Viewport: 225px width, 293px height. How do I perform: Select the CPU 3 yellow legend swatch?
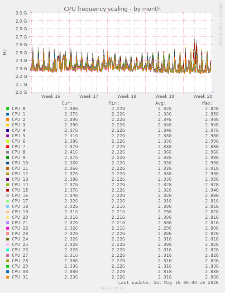[x=8, y=125]
